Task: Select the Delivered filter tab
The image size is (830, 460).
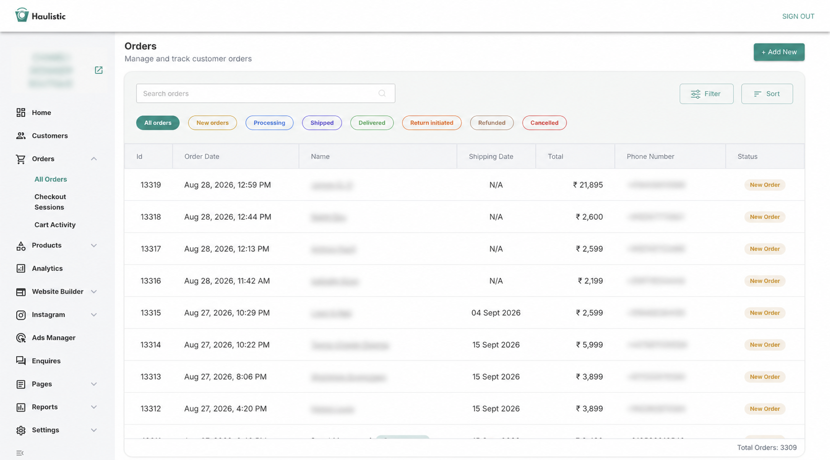Action: [x=372, y=123]
